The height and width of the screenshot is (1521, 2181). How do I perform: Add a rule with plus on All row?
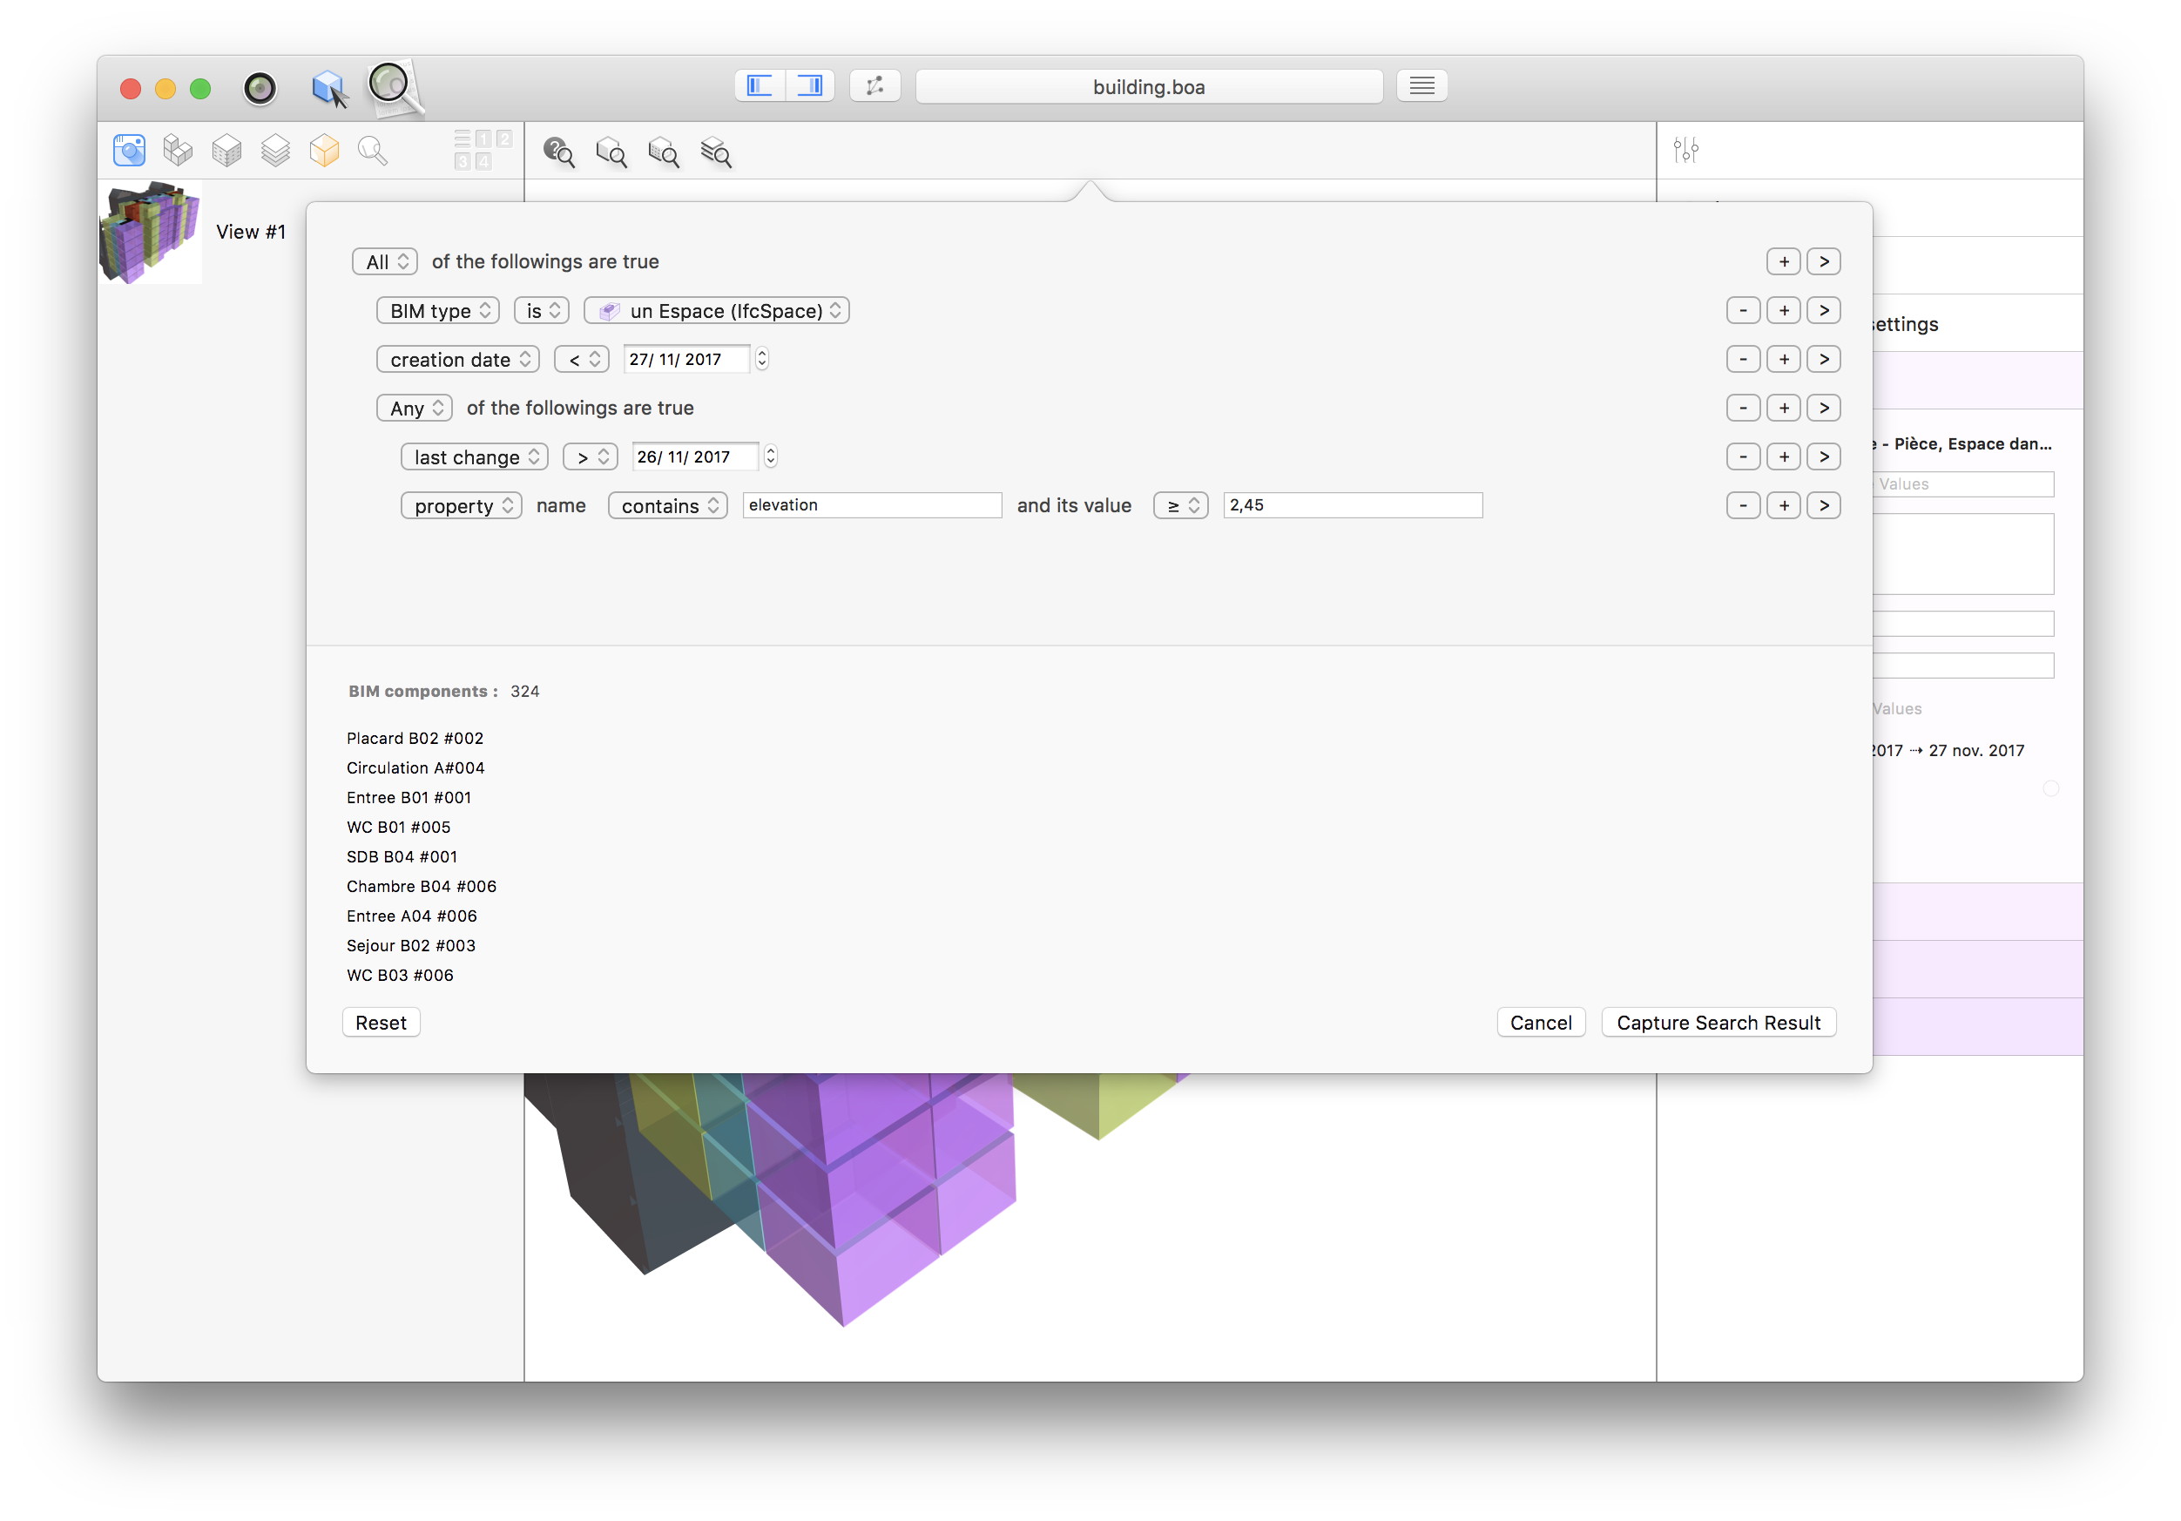1783,261
